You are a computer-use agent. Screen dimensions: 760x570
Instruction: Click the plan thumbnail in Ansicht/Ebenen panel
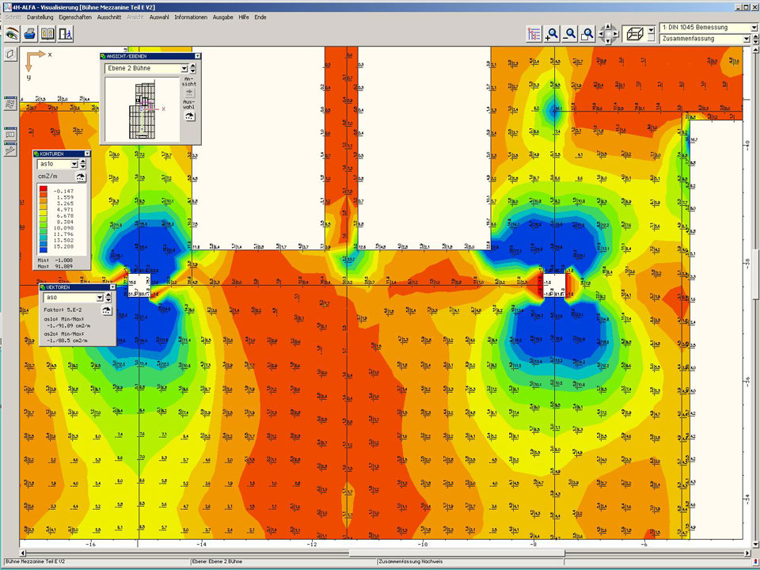point(143,109)
